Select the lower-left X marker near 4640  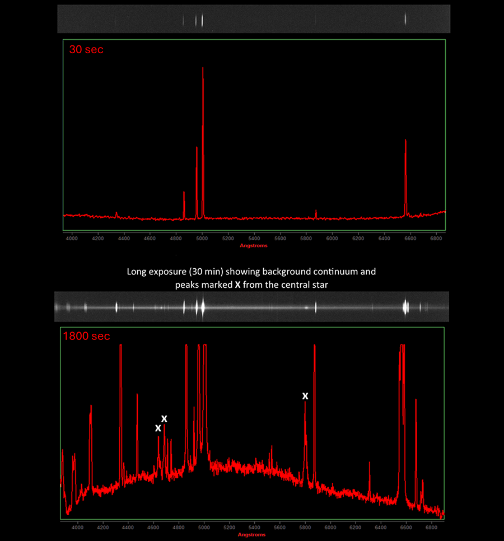coord(158,428)
